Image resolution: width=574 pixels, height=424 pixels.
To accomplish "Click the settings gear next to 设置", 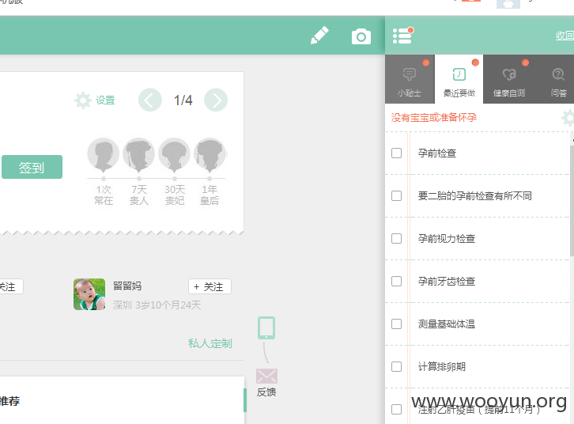I will tap(83, 100).
